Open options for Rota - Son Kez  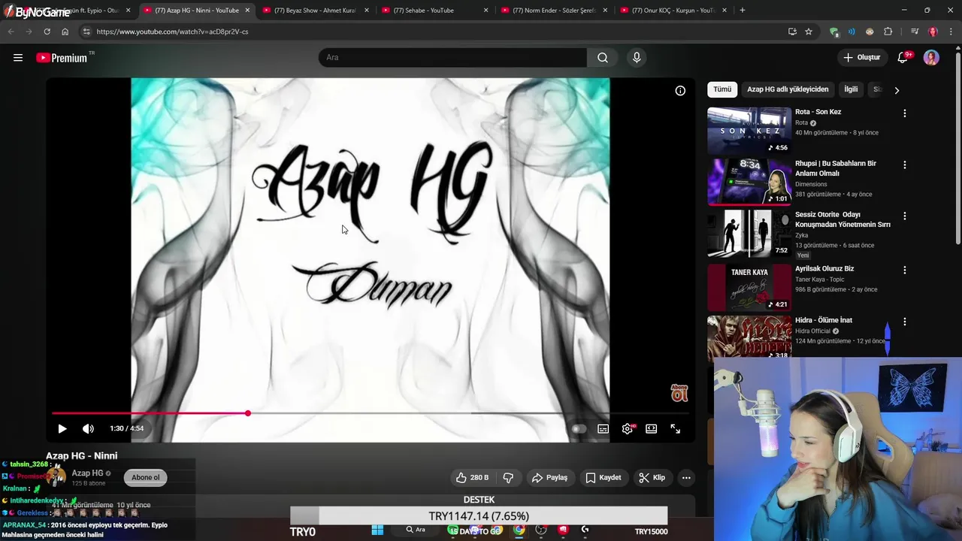(905, 113)
